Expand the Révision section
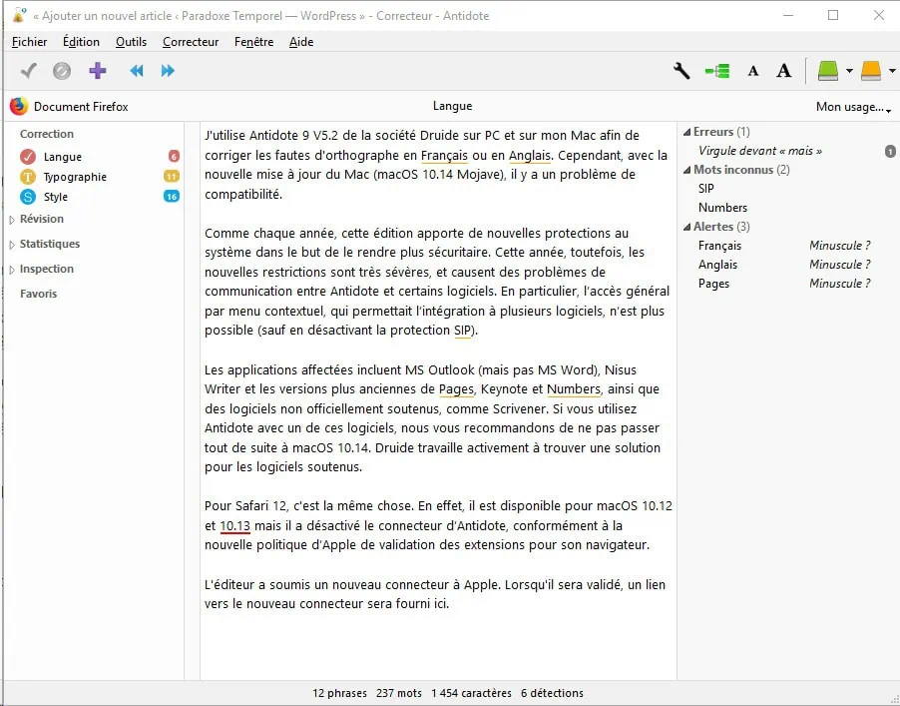The image size is (900, 706). (x=41, y=219)
